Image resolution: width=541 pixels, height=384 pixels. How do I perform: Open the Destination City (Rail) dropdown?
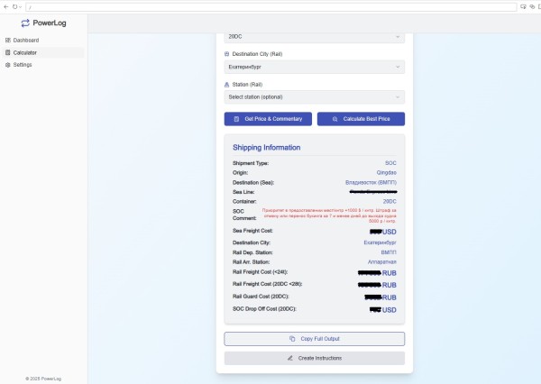[315, 67]
